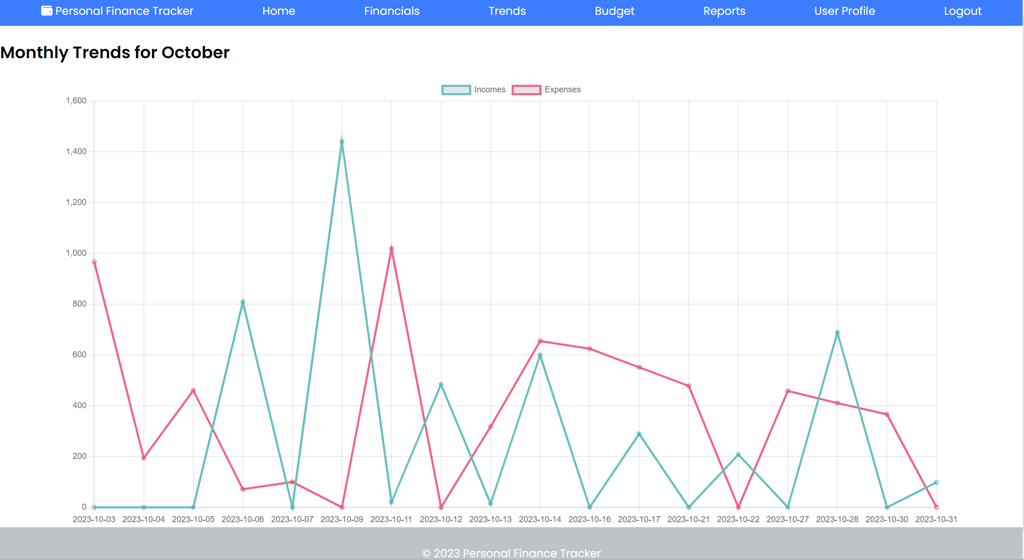Screen dimensions: 1024x560
Task: Click the Expenses peak point on 2023-10-11
Action: pos(392,249)
